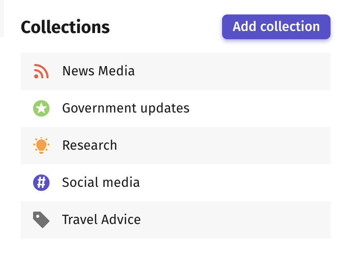This screenshot has height=256, width=345.
Task: Click the orange lightbulb icon
Action: pyautogui.click(x=41, y=146)
